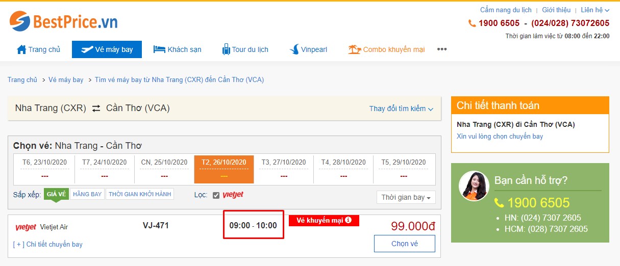620x266 pixels.
Task: Click the palm tree icon on Combo khuyến mại
Action: tap(354, 49)
